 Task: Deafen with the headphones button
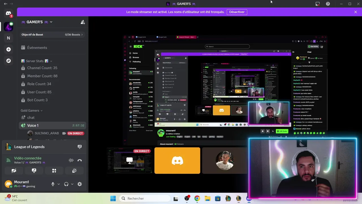coord(66,184)
